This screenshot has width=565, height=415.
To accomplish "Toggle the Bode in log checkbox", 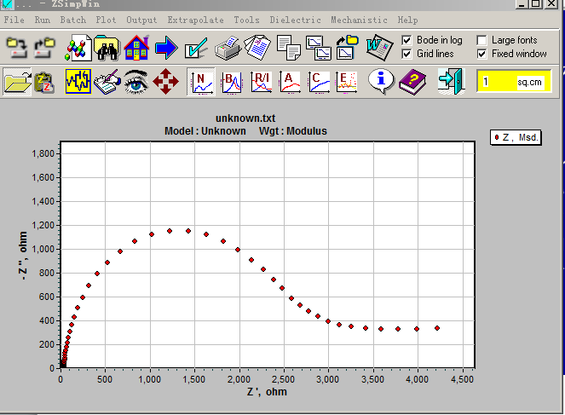I will [x=406, y=40].
